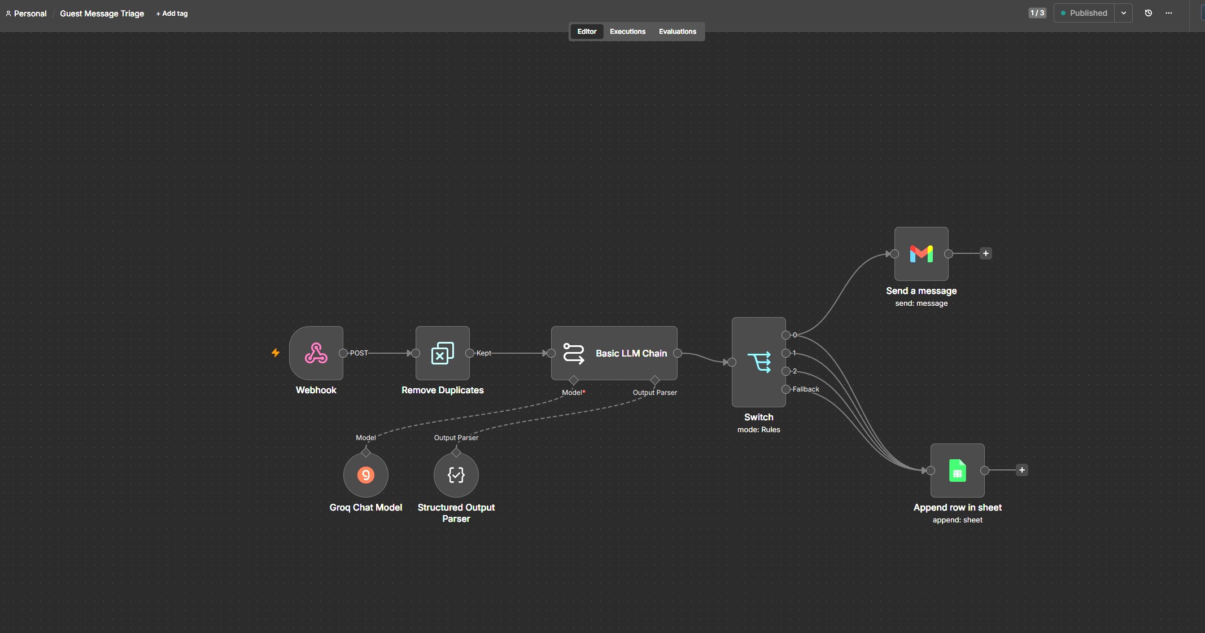Add node after Append row in sheet
Screen dimensions: 1205x633
pos(1022,470)
